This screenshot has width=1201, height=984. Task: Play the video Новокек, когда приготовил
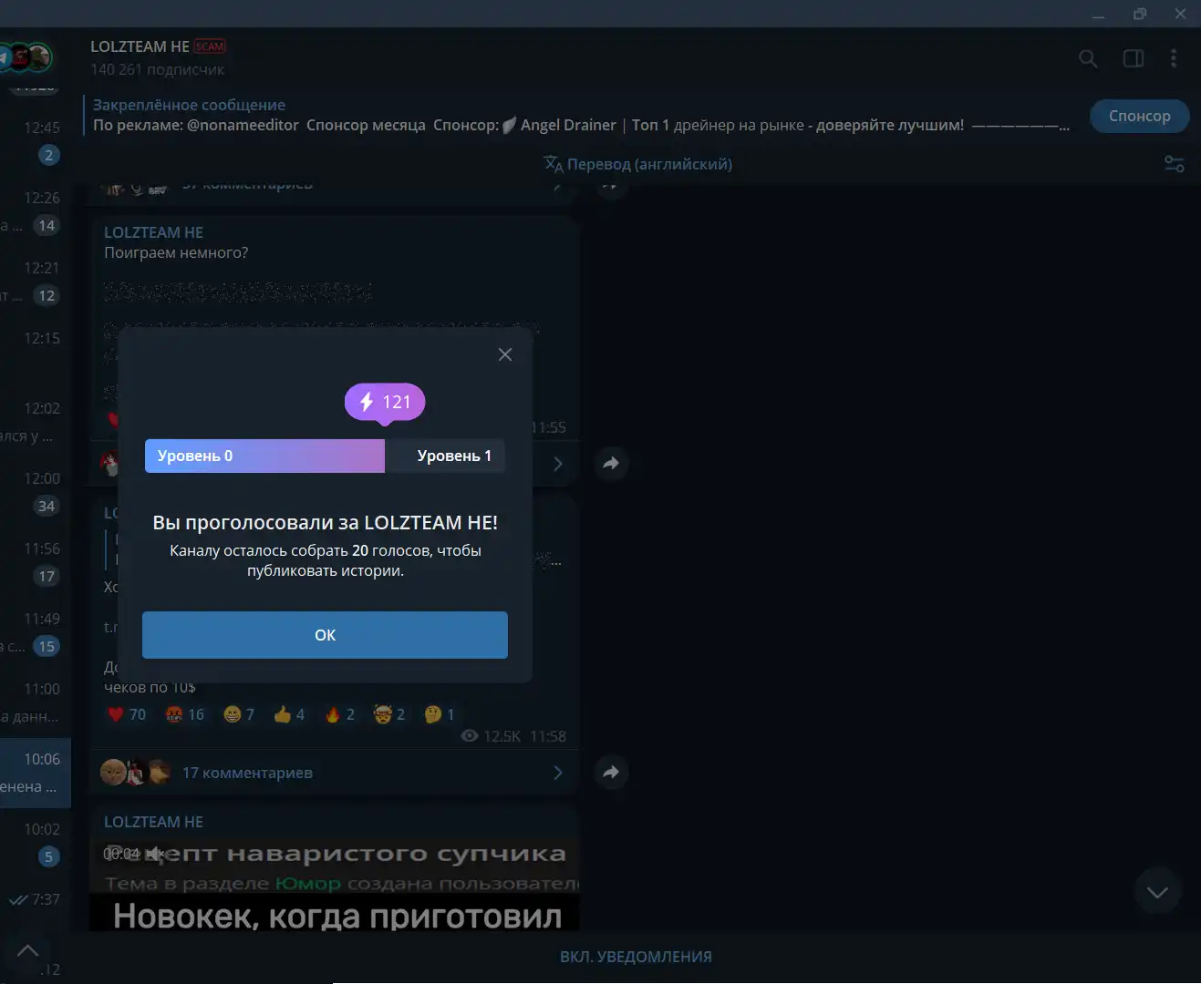[x=334, y=884]
